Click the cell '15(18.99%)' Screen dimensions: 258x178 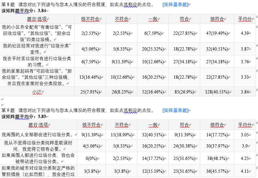click(121, 135)
